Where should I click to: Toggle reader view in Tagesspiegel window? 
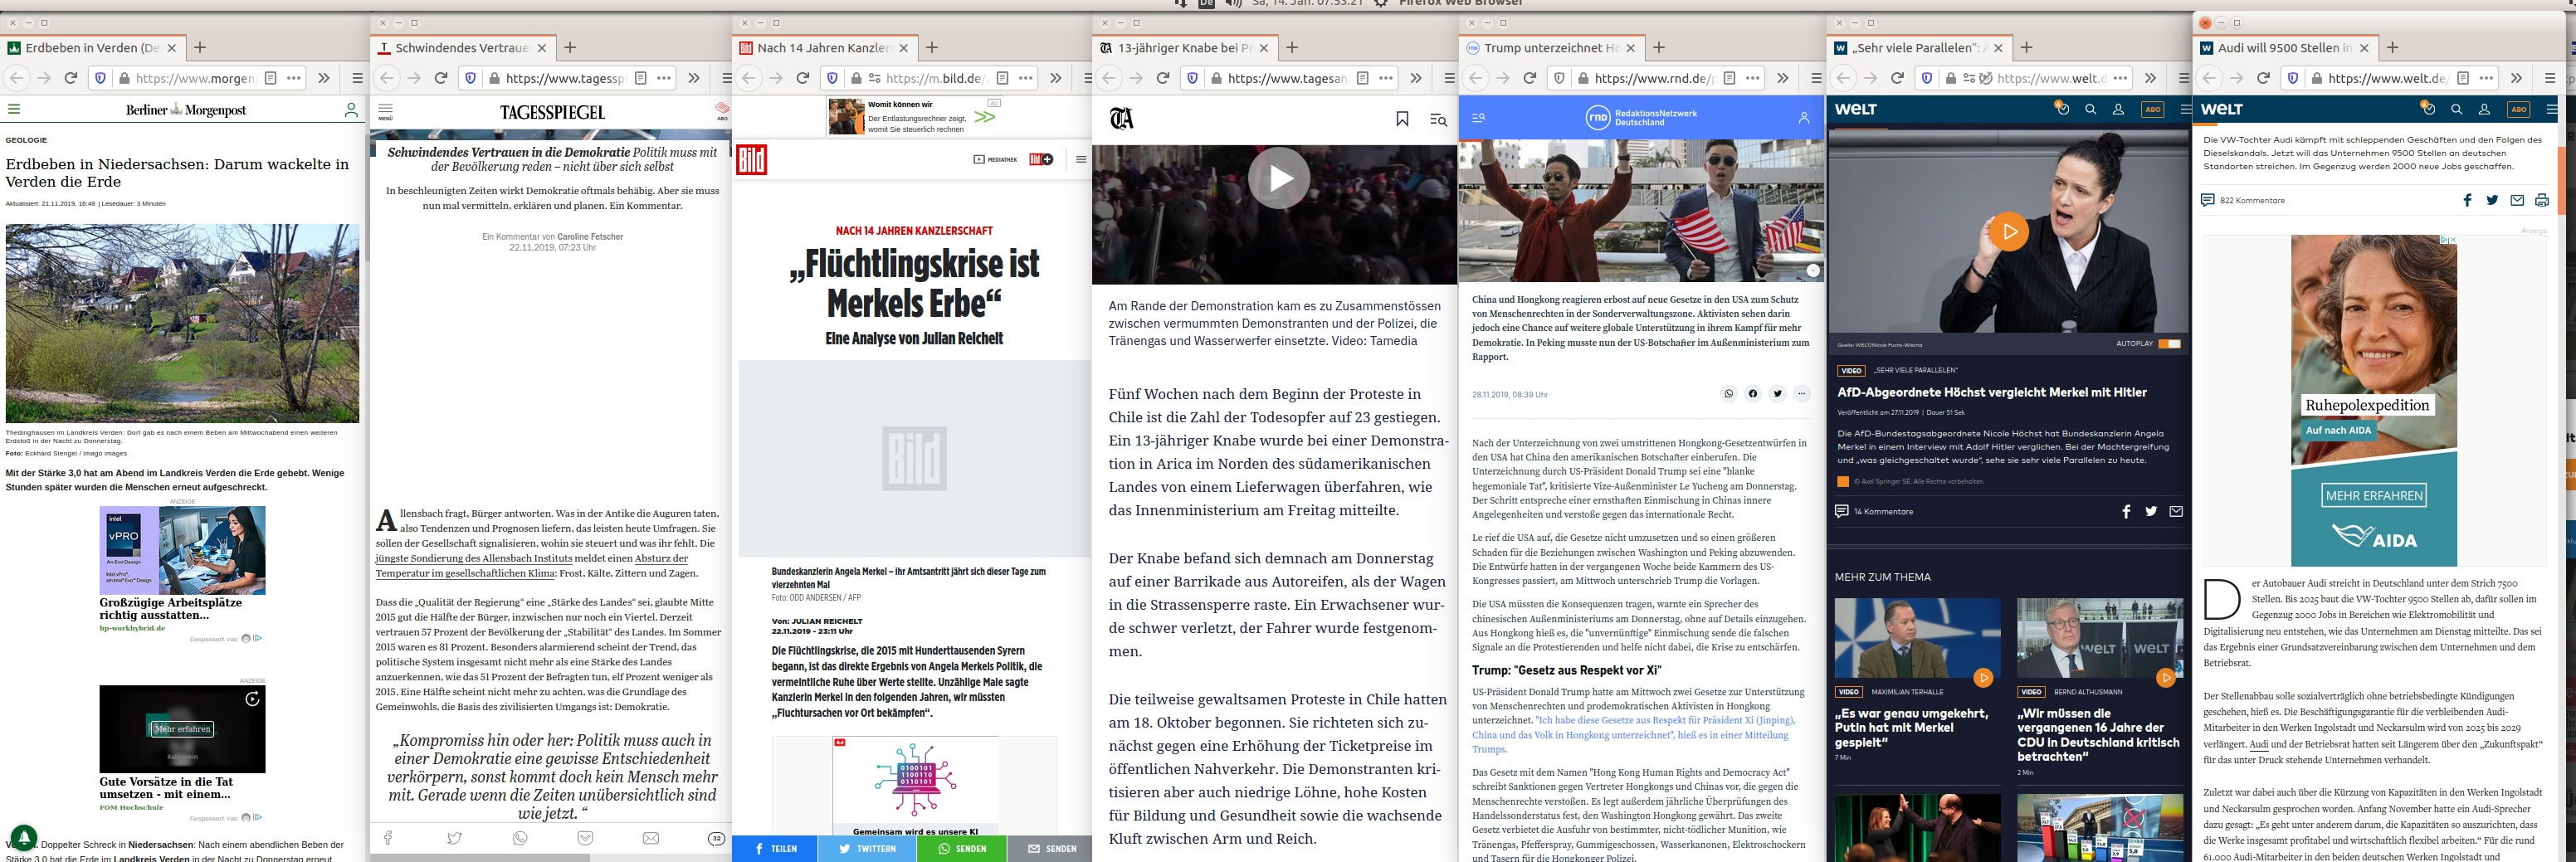640,78
